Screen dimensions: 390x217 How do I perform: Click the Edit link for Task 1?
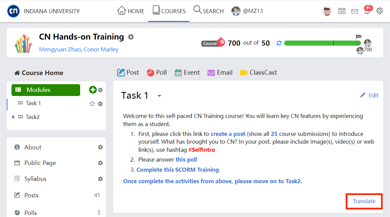373,95
